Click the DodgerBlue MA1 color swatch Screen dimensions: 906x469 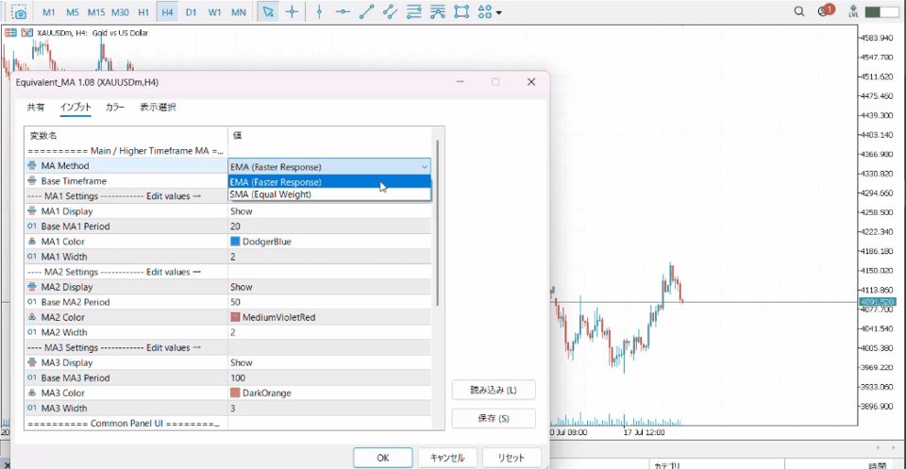click(235, 242)
